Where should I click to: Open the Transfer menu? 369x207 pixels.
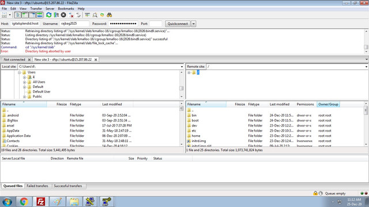[x=36, y=9]
